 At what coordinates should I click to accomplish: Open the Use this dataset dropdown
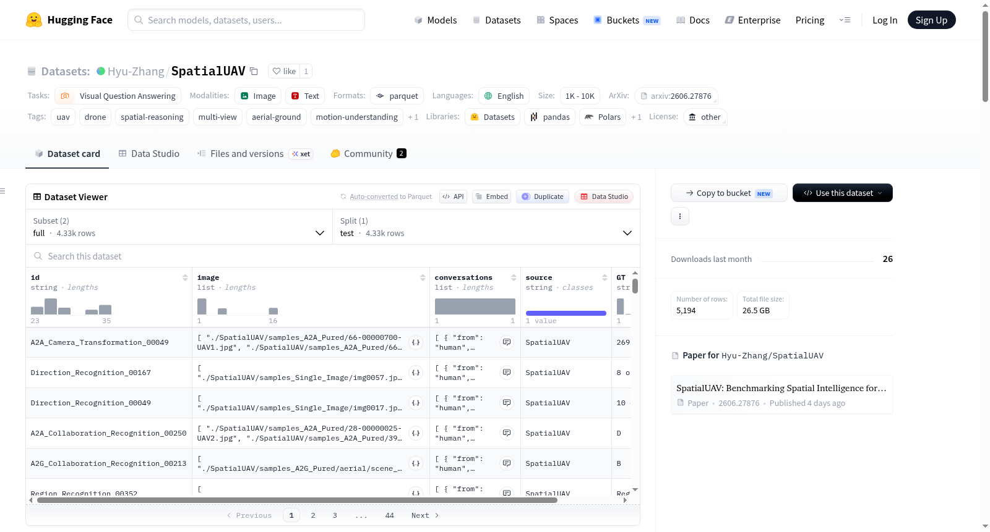click(x=843, y=193)
